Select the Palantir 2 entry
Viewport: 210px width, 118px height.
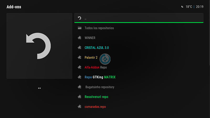[91, 57]
